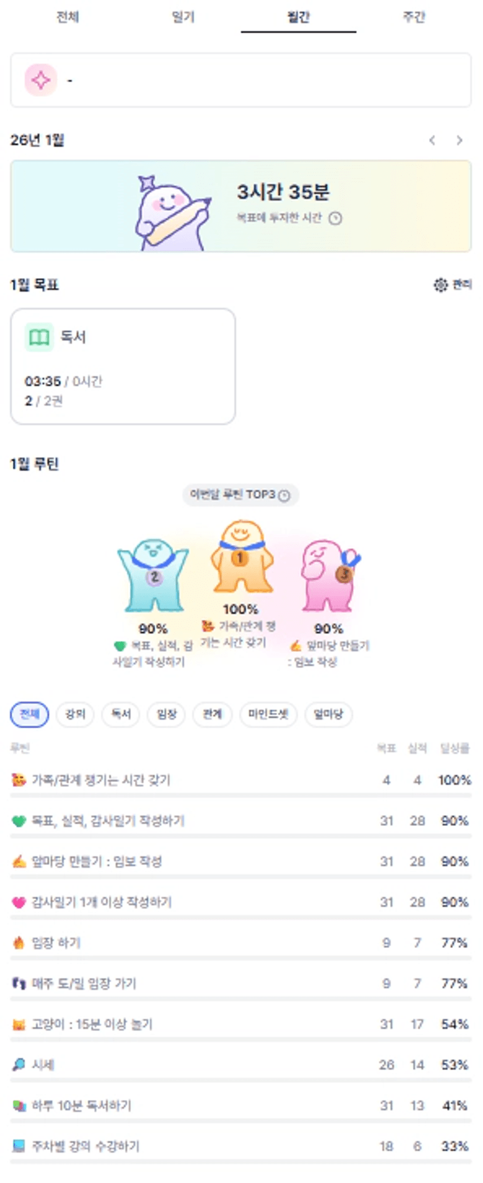Open the 독서 goal card
The image size is (483, 1183).
click(123, 366)
